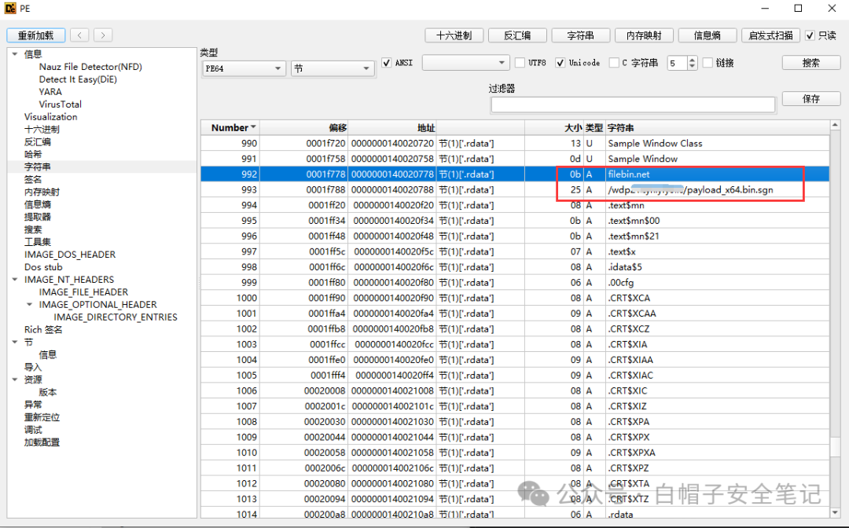This screenshot has height=528, width=849.
Task: Sort by the Number column header
Action: pos(230,127)
